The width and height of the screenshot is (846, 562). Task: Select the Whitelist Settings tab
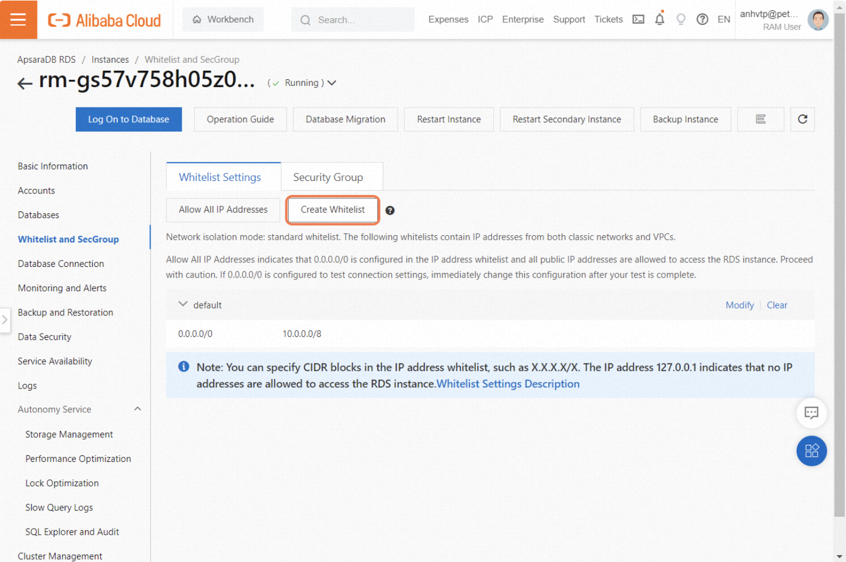pyautogui.click(x=223, y=176)
